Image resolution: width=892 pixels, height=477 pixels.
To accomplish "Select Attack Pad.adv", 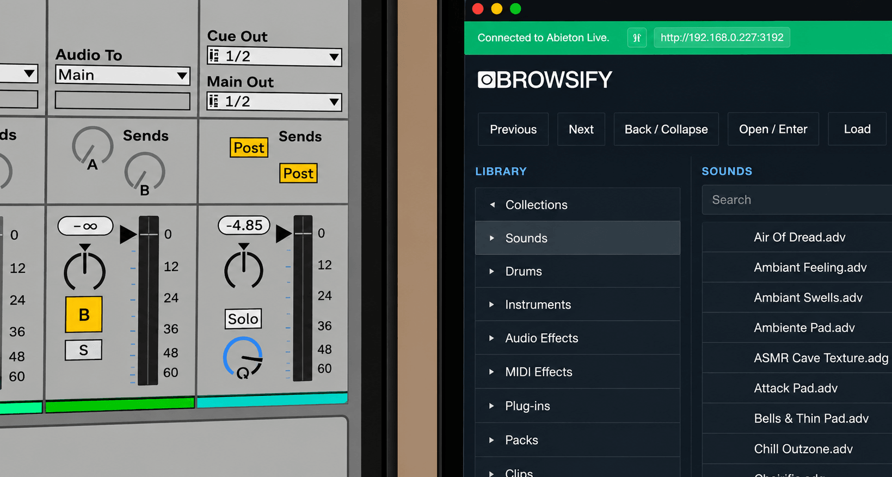I will [x=797, y=388].
